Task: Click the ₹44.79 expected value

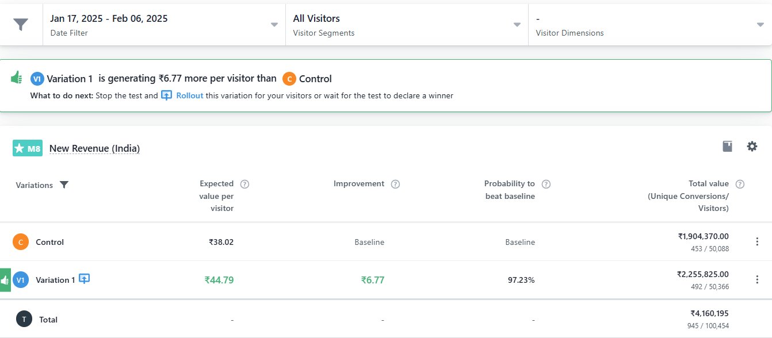Action: coord(219,280)
